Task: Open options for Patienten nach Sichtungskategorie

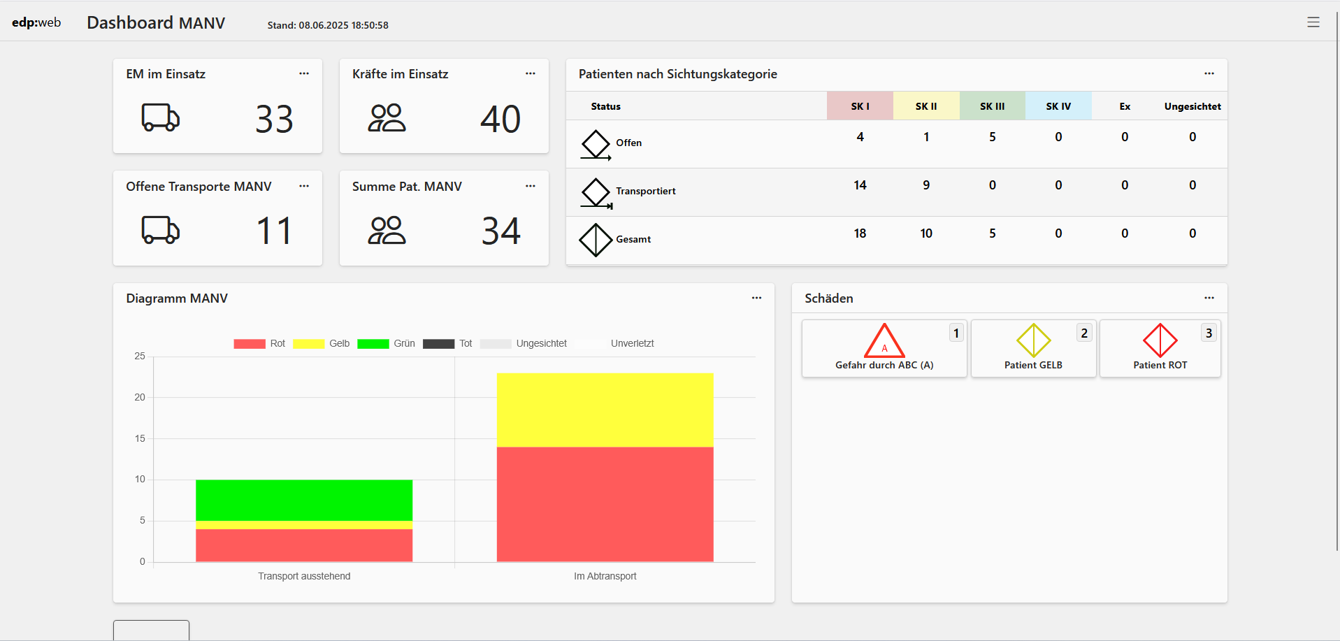Action: tap(1209, 73)
